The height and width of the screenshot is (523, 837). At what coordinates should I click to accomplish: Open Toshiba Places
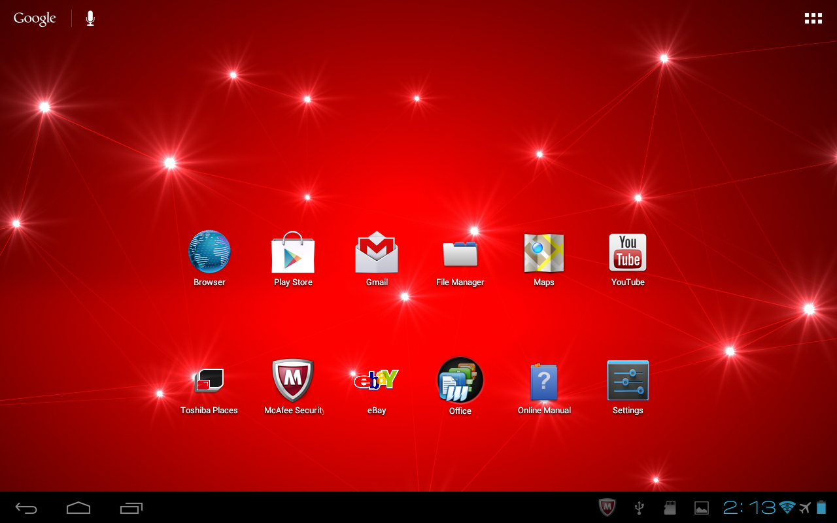pyautogui.click(x=209, y=380)
